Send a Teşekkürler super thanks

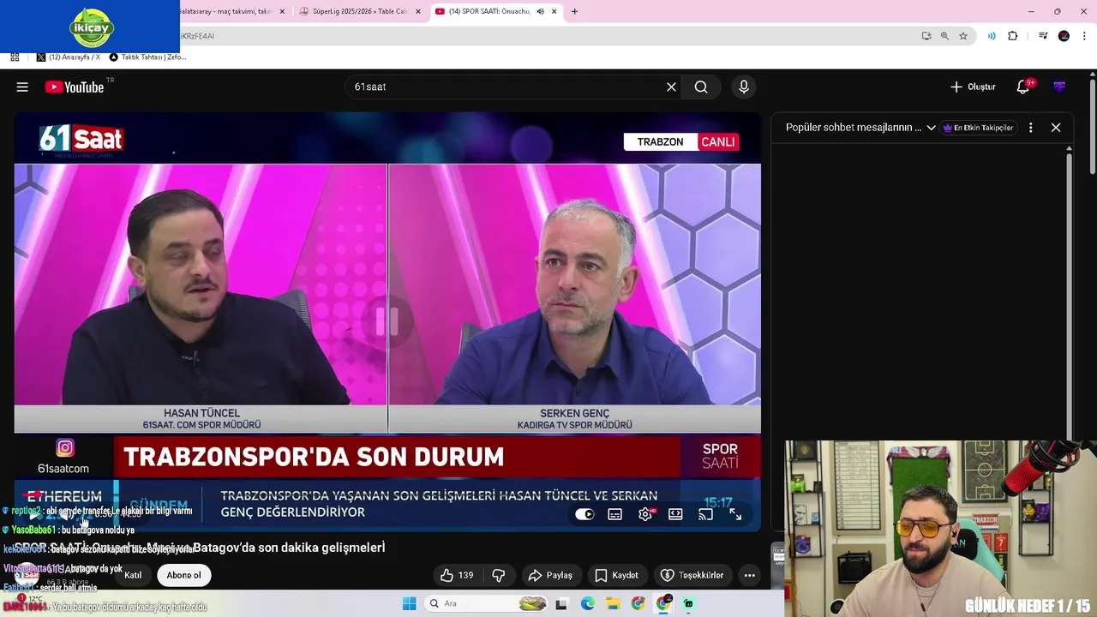coord(692,575)
